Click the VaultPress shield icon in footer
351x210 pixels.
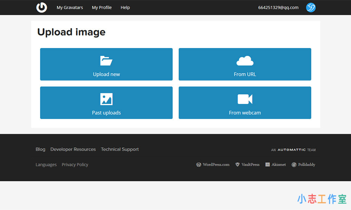pyautogui.click(x=237, y=164)
